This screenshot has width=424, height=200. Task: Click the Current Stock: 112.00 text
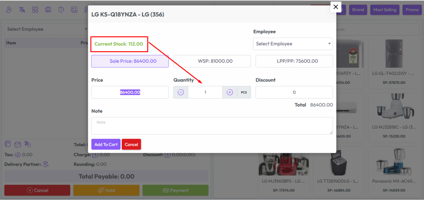[119, 44]
